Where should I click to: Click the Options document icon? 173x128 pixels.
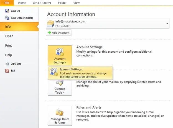7,64
